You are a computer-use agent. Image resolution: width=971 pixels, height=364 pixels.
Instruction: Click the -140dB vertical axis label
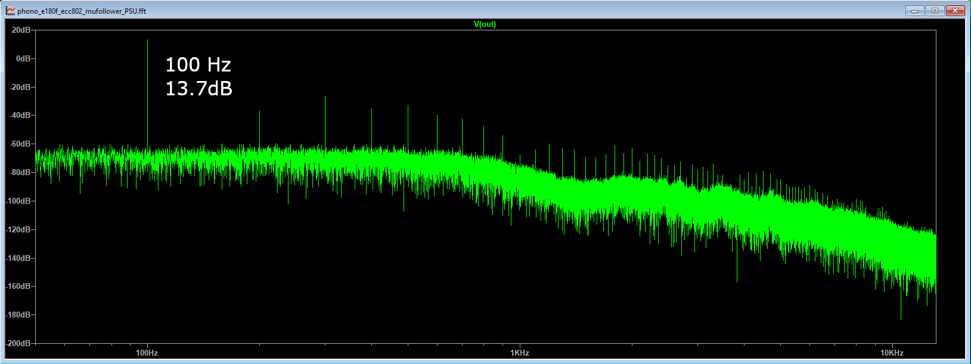tap(18, 258)
